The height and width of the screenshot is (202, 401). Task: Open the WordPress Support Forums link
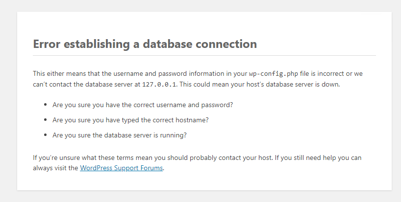point(121,168)
